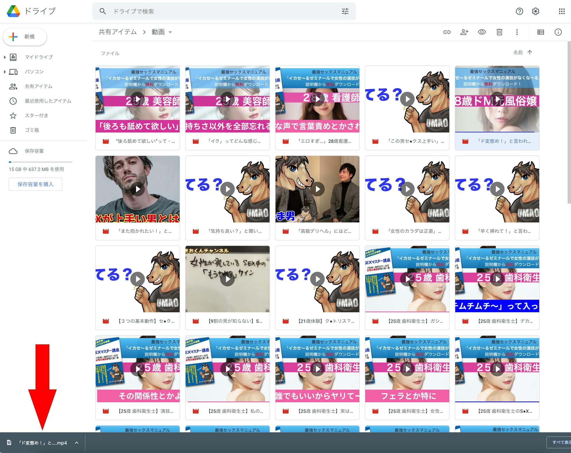Expand the パソコン tree arrow

pos(5,72)
